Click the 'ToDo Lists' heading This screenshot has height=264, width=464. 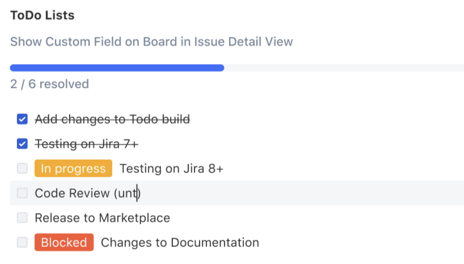pos(42,15)
